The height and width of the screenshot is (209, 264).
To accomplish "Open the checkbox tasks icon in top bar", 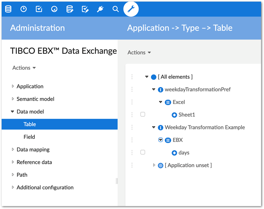I will [39, 9].
